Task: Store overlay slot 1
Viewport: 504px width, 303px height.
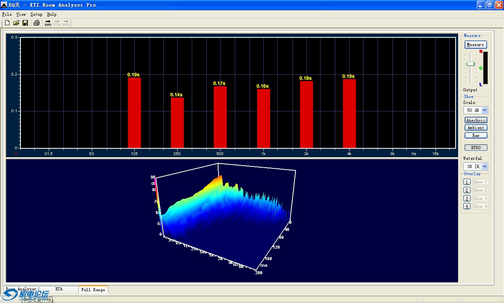Action: [x=467, y=182]
